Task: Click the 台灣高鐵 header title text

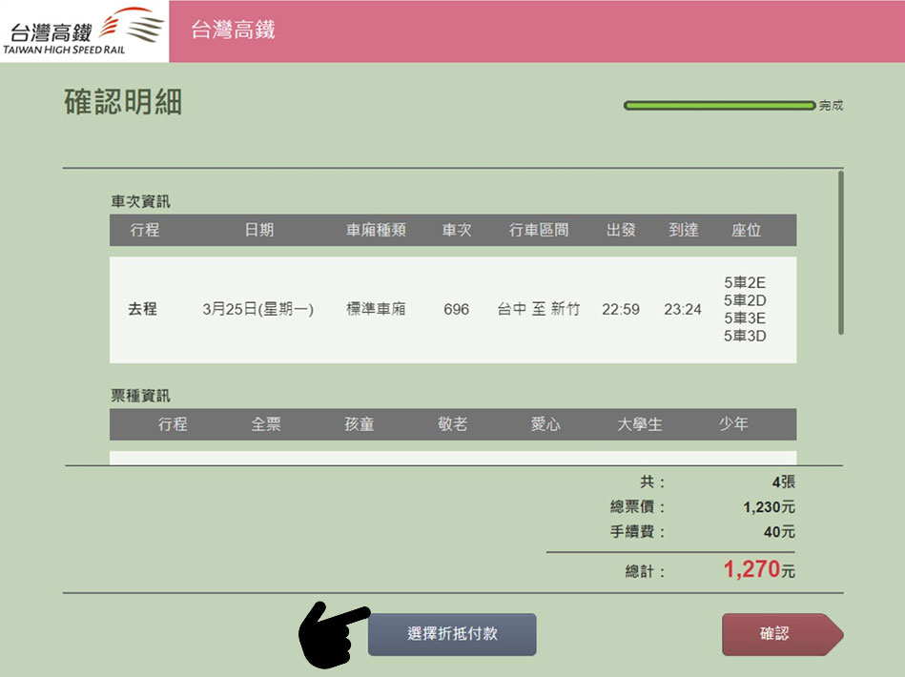Action: coord(233,30)
